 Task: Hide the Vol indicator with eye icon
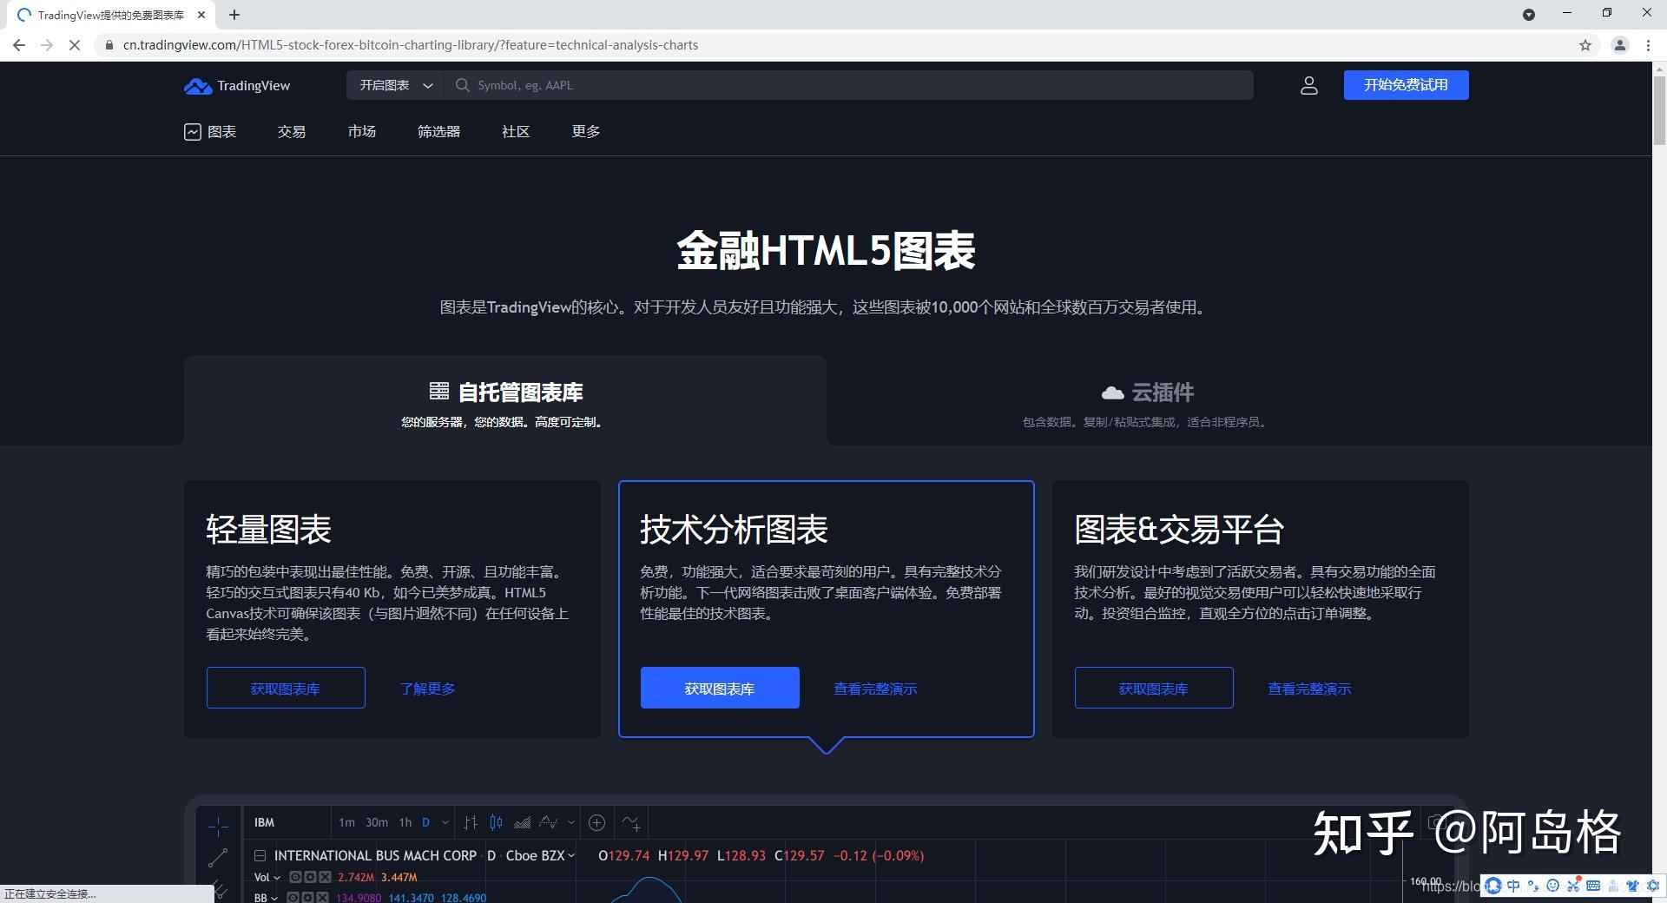295,878
